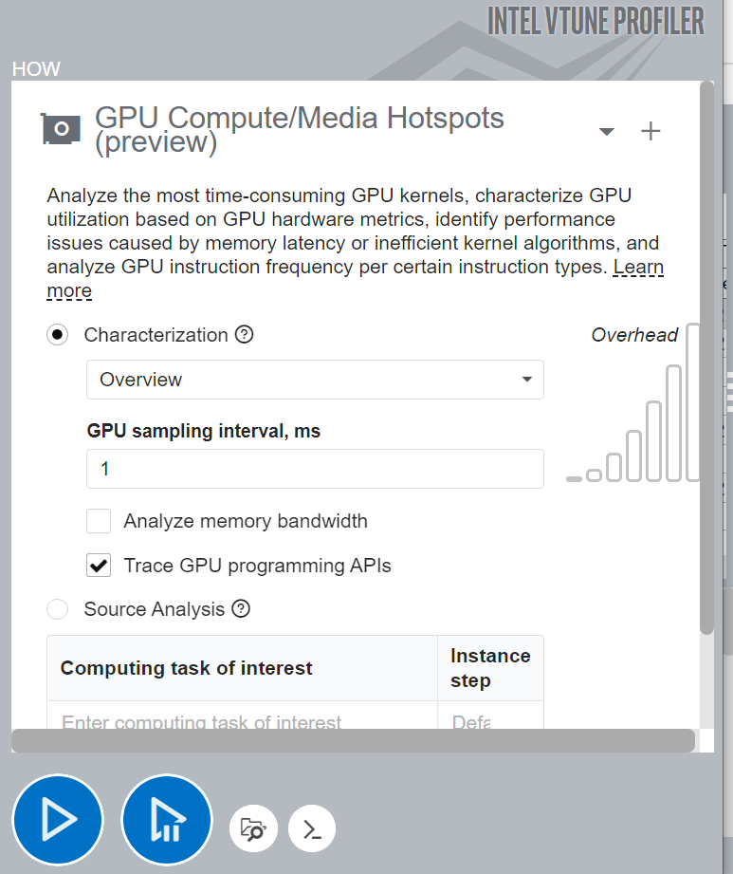Screen dimensions: 733x874
Task: Add analysis type with the plus icon
Action: [x=651, y=131]
